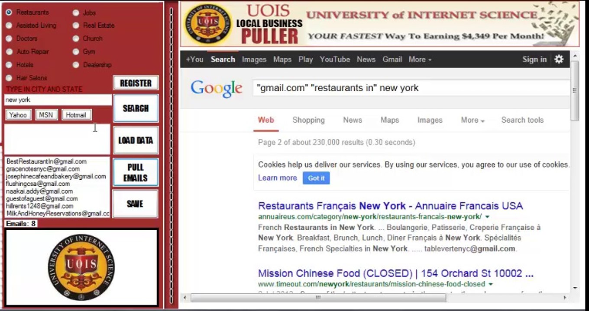Viewport: 589px width, 311px height.
Task: Open Play in Google top bar
Action: pyautogui.click(x=305, y=60)
